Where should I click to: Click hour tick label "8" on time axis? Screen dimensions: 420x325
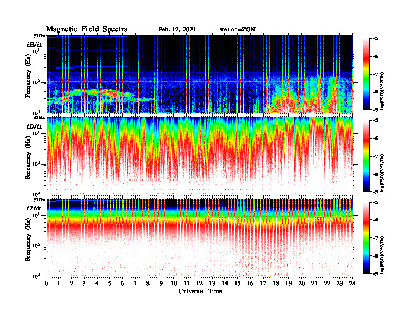click(148, 284)
